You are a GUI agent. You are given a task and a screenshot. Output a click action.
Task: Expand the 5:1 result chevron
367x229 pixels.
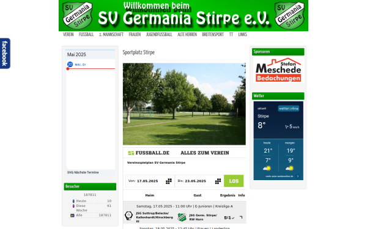pyautogui.click(x=233, y=218)
